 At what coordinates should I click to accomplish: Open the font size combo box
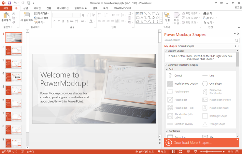coord(77,15)
